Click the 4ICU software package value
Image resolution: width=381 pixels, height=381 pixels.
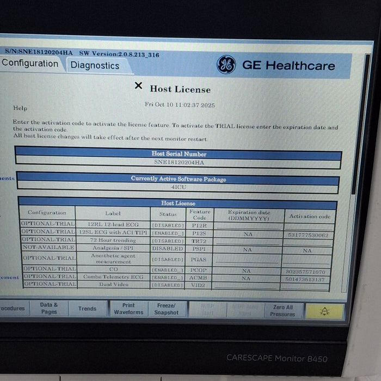point(179,187)
